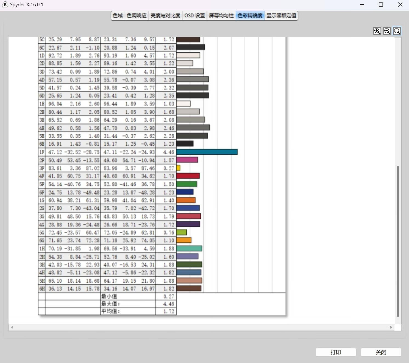Click the turquoise 1H color bar
409x363 pixels.
pyautogui.click(x=189, y=248)
